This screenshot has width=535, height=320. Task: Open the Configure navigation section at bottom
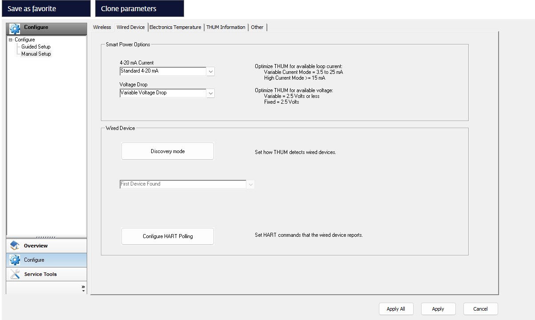click(x=46, y=260)
